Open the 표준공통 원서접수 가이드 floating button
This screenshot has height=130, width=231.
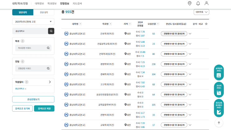click(219, 108)
